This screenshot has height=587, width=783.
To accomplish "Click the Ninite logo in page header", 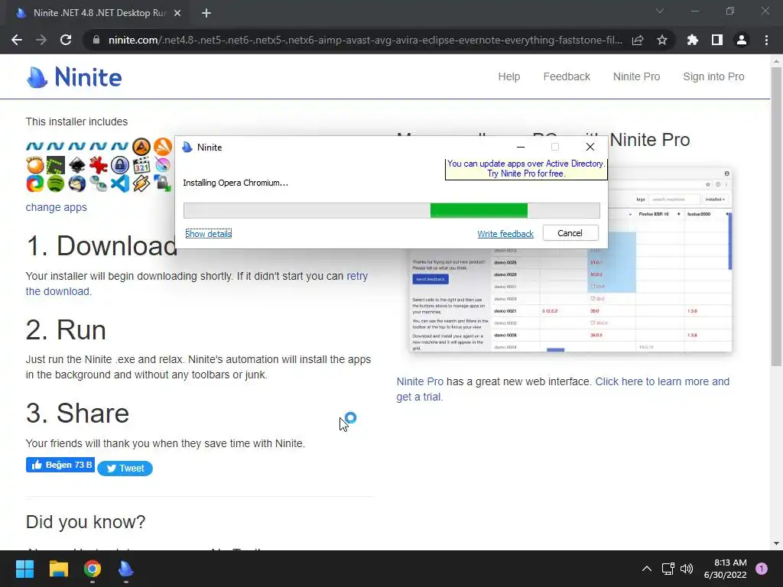I will (x=74, y=77).
